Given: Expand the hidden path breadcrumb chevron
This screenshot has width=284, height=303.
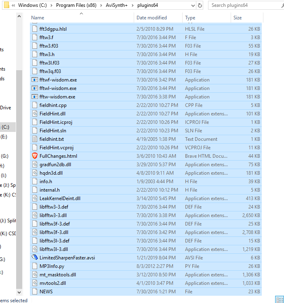Looking at the screenshot, I should click(x=13, y=5).
